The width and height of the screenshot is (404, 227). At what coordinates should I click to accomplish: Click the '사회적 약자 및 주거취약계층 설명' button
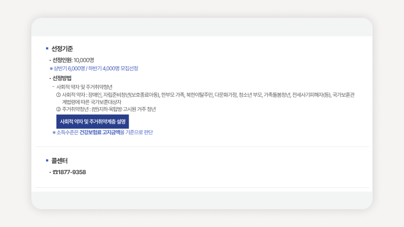93,121
